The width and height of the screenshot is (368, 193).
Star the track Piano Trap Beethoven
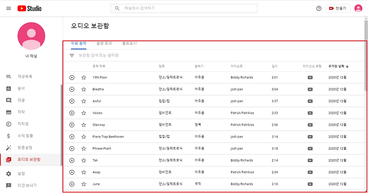click(83, 137)
